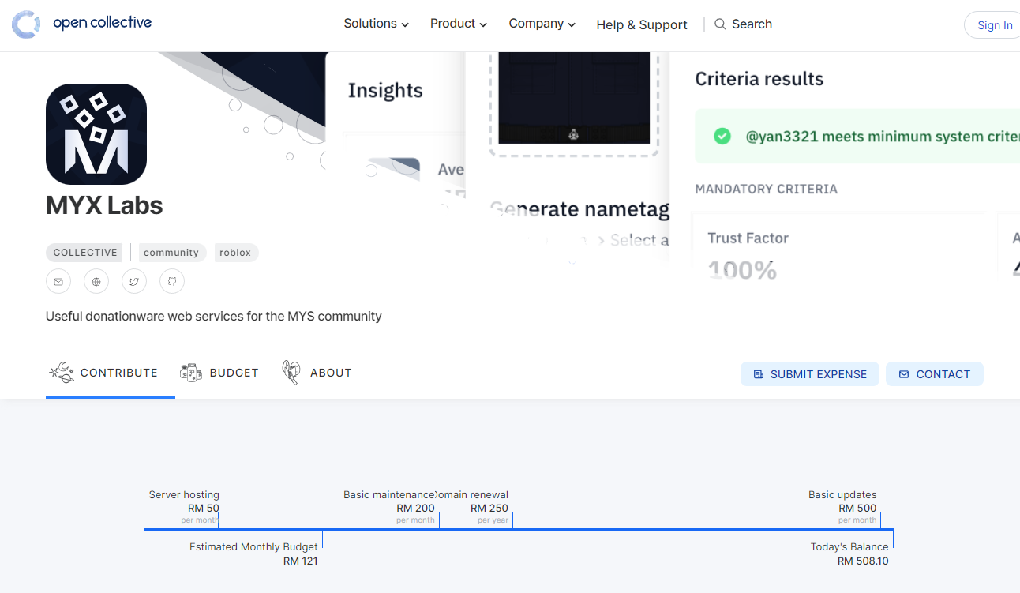Image resolution: width=1020 pixels, height=593 pixels.
Task: Click the MYX Labs title
Action: coord(104,205)
